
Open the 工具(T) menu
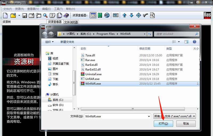click(58, 9)
